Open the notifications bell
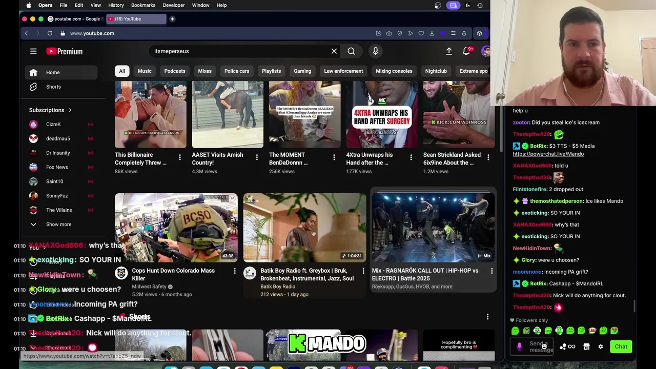656x369 pixels. pos(466,51)
